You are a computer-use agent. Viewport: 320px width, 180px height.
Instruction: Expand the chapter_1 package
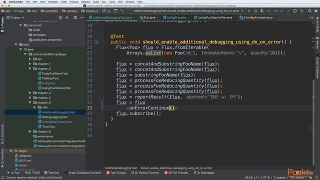point(30,64)
